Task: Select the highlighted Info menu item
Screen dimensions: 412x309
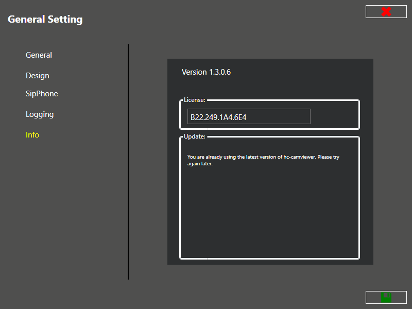Action: pyautogui.click(x=32, y=135)
